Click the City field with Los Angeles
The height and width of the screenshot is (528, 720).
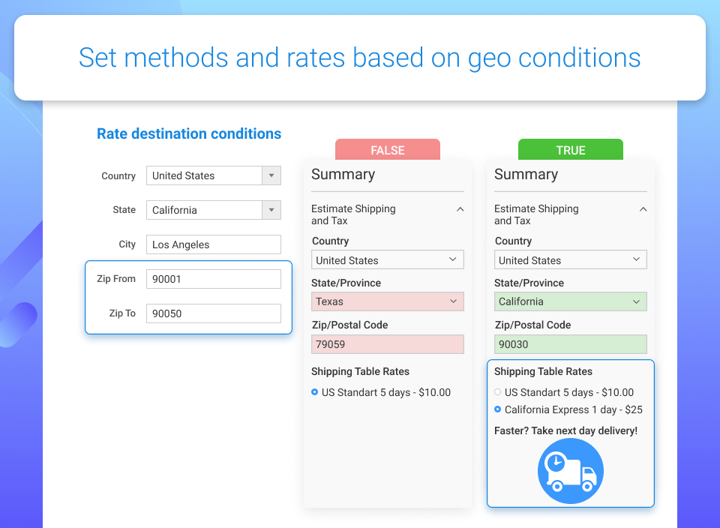[213, 244]
